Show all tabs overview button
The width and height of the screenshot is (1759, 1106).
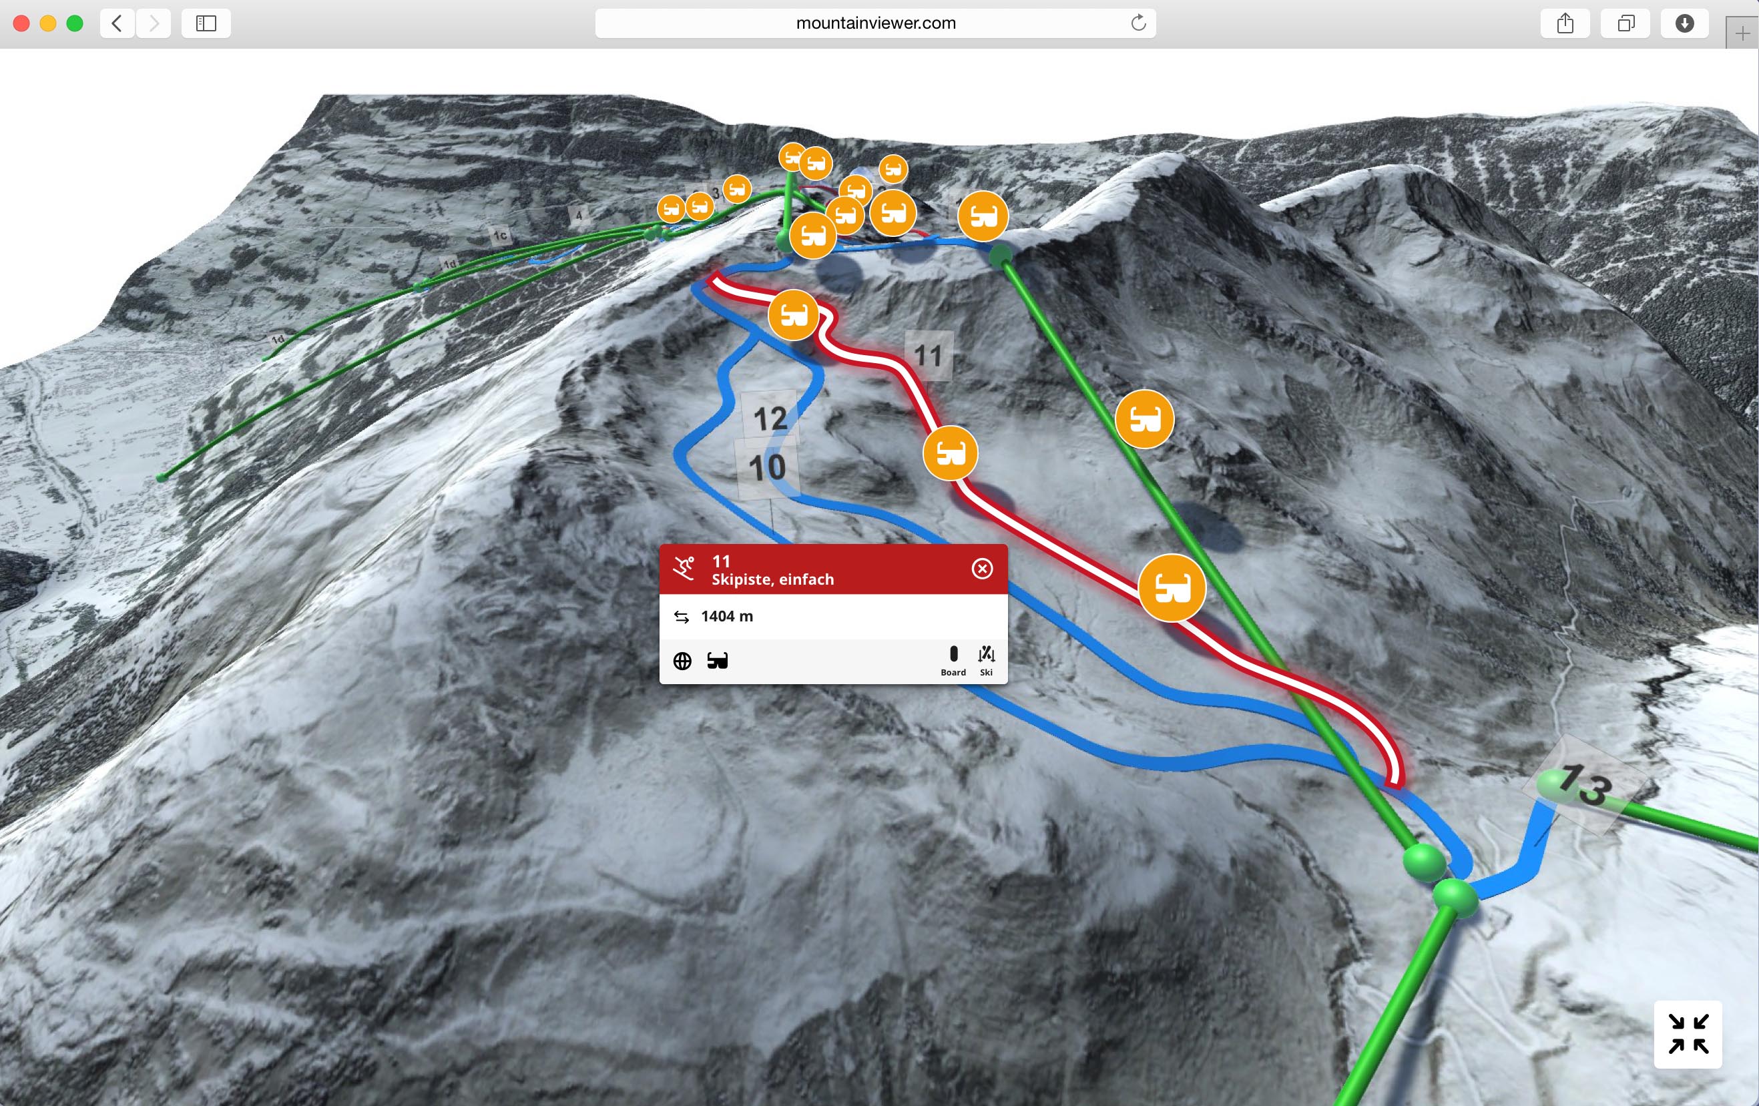(x=1625, y=23)
